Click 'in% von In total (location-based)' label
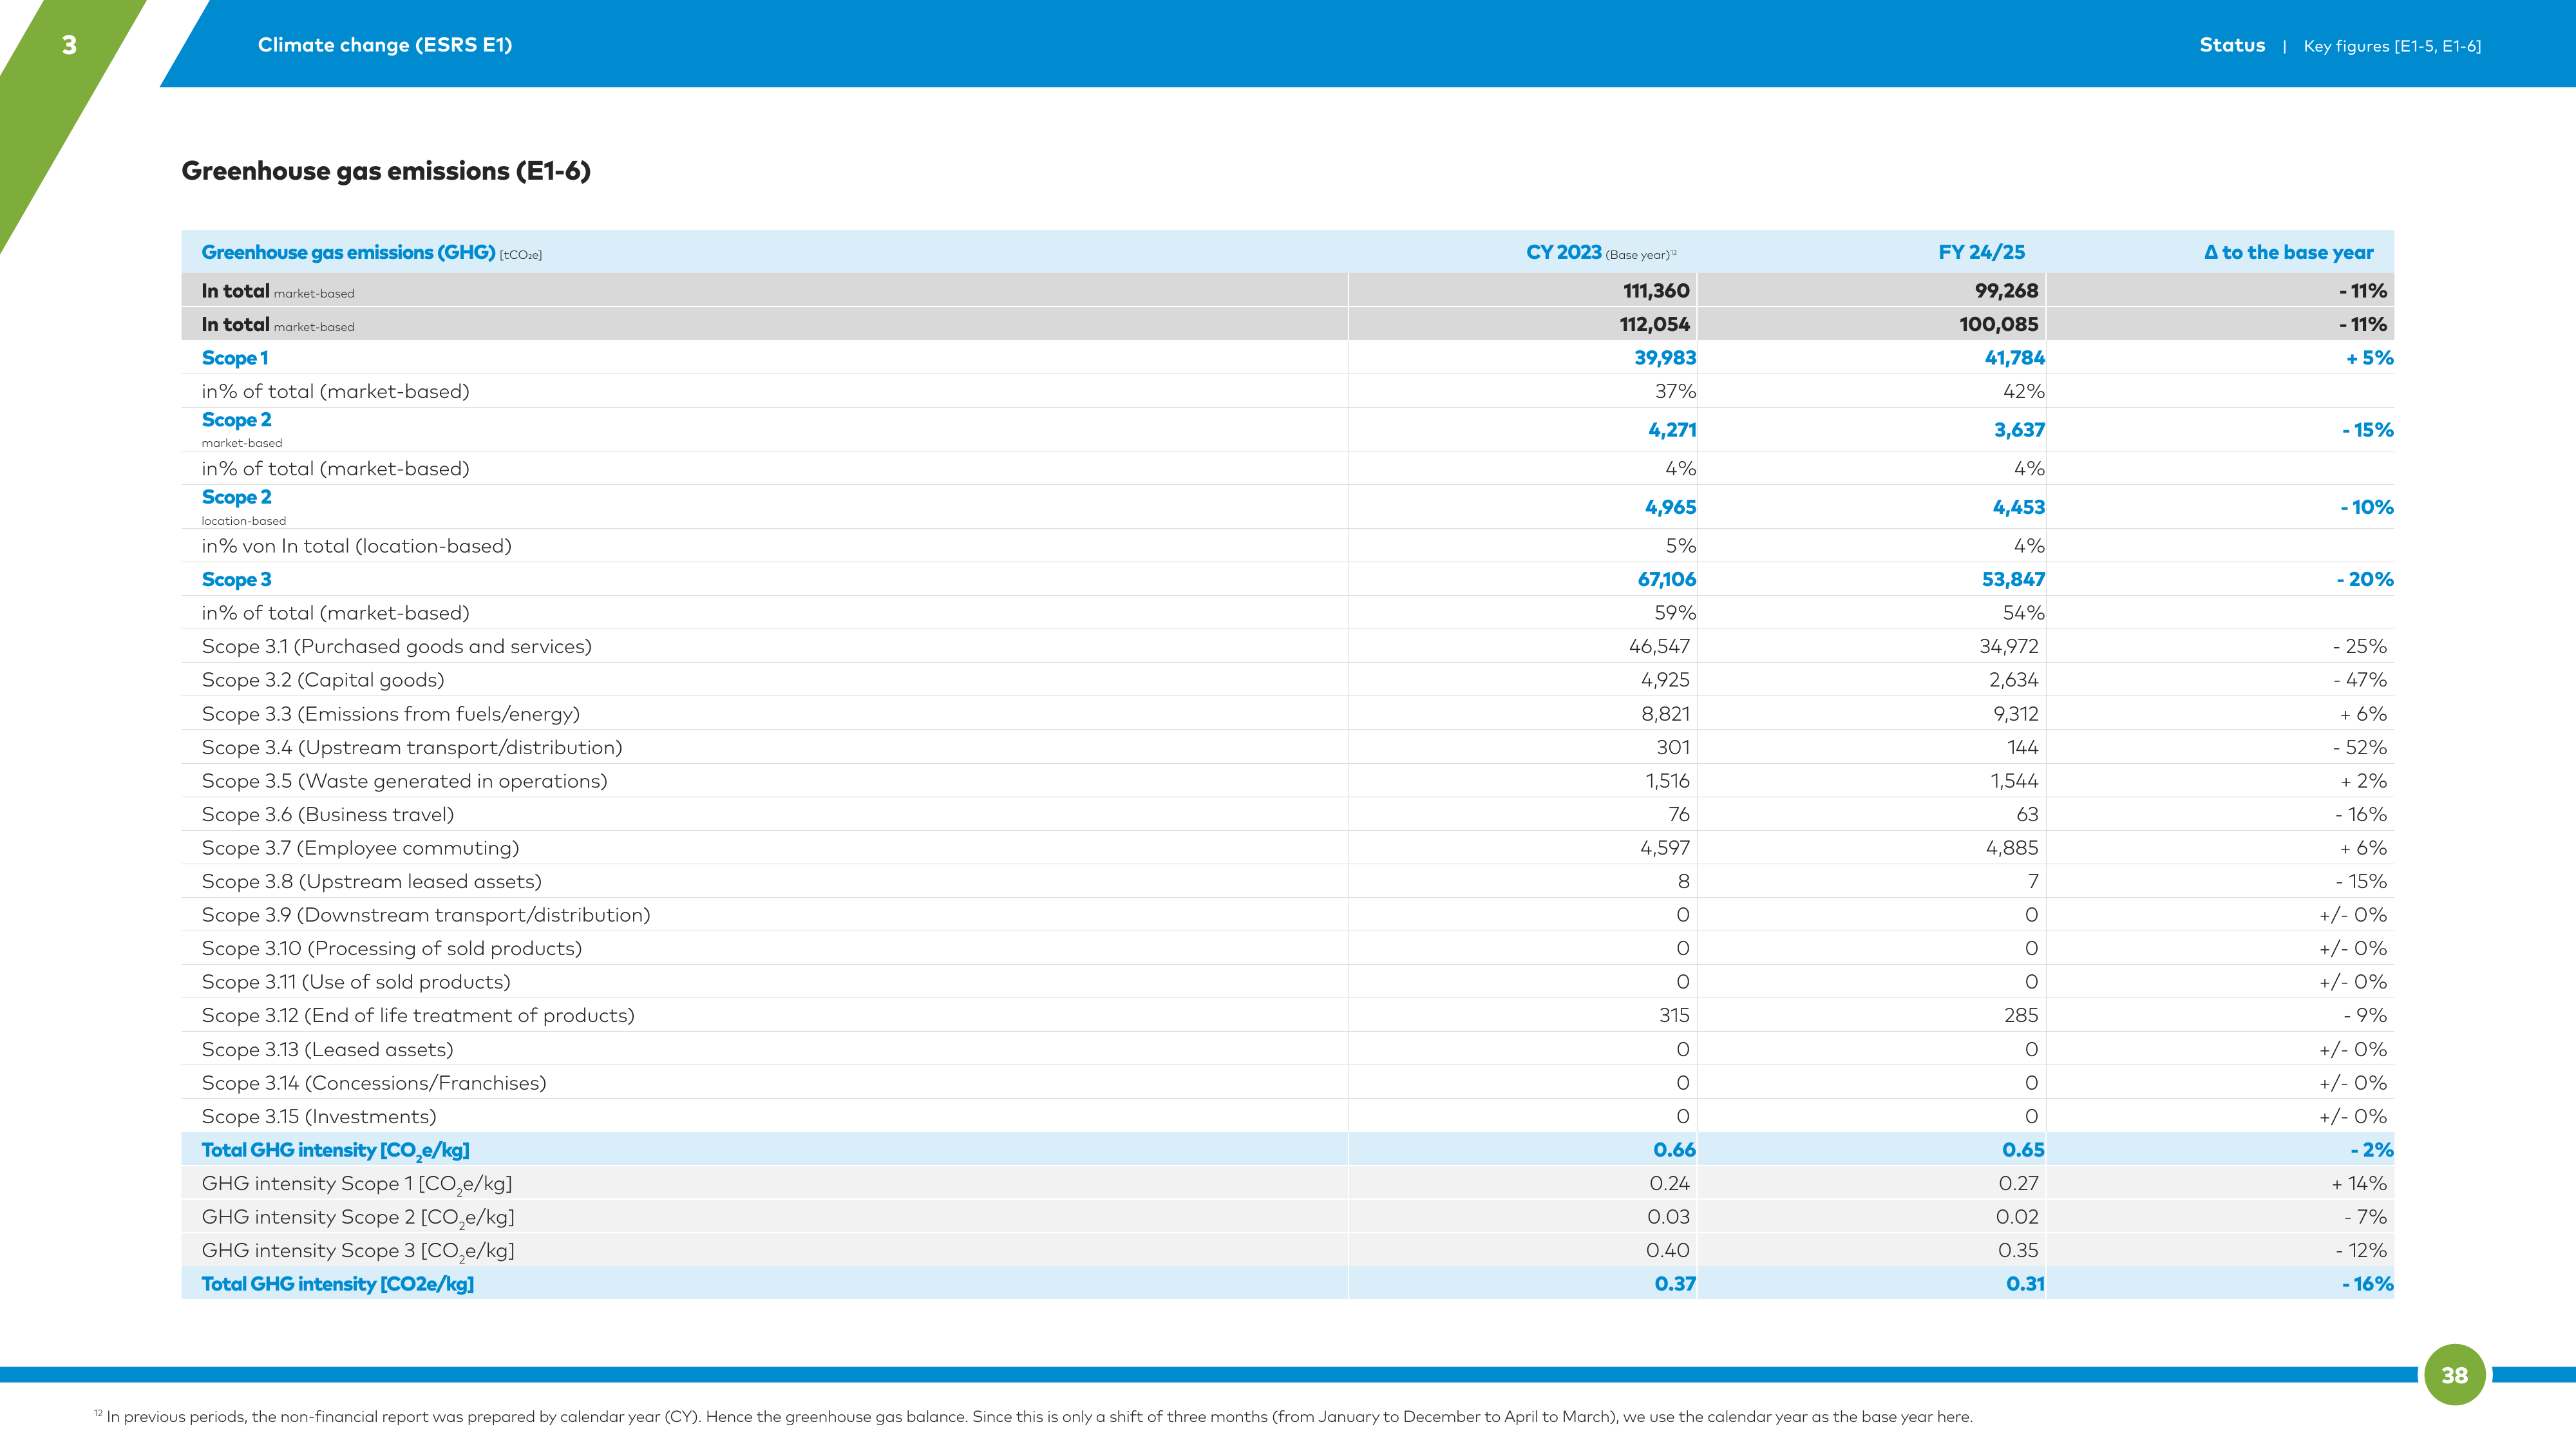The width and height of the screenshot is (2576, 1449). point(356,546)
